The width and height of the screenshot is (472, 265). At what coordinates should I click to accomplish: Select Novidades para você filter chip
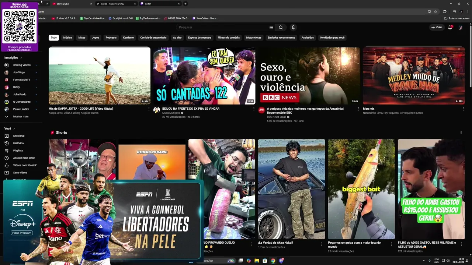click(332, 38)
